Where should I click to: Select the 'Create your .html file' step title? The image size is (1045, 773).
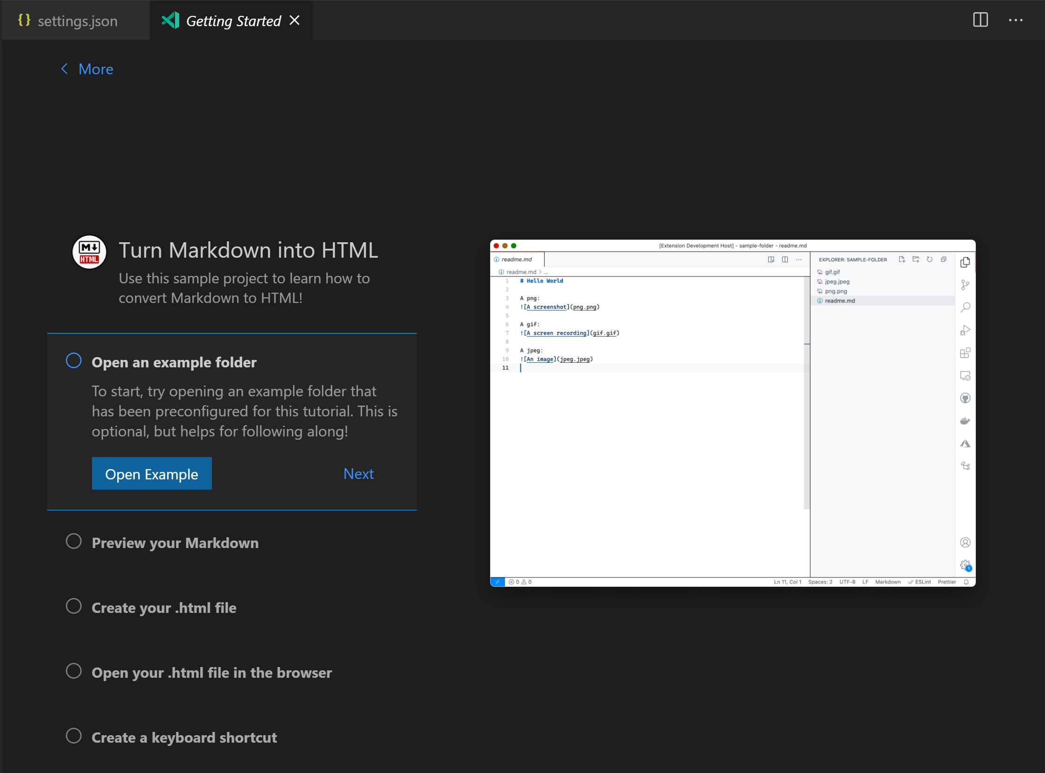tap(164, 607)
